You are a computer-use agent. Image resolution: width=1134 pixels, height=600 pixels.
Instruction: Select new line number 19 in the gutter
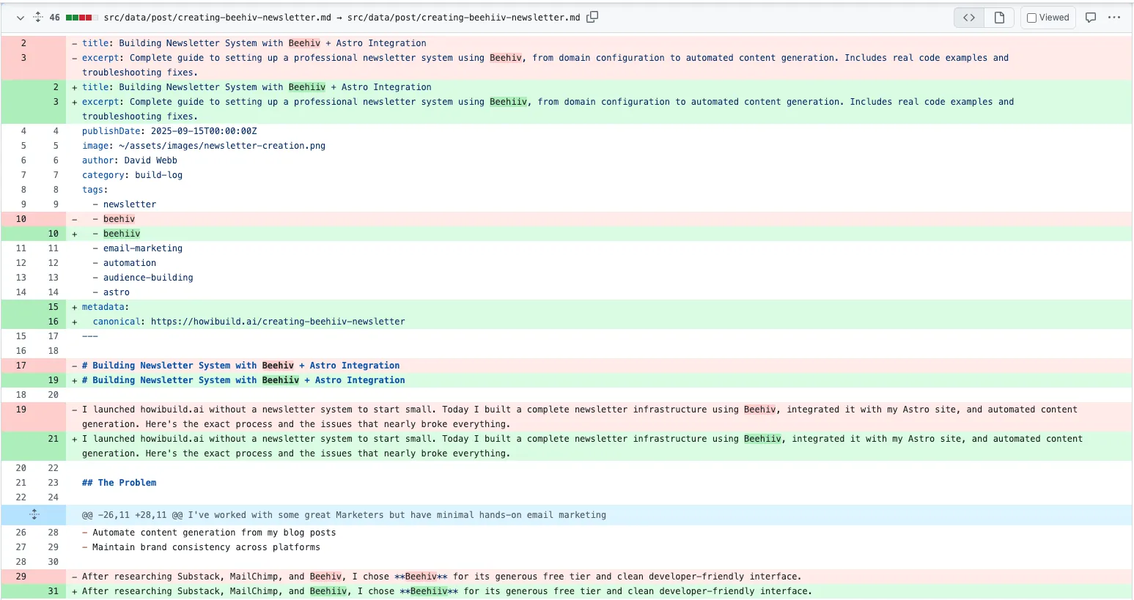pos(54,380)
